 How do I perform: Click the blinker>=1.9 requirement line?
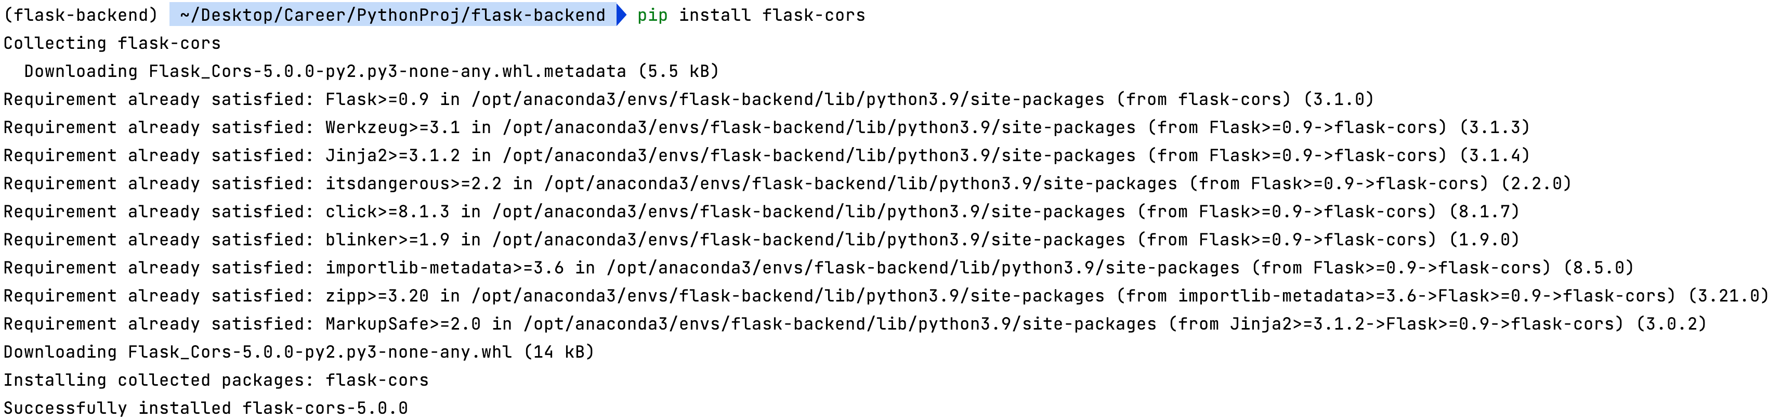click(761, 240)
